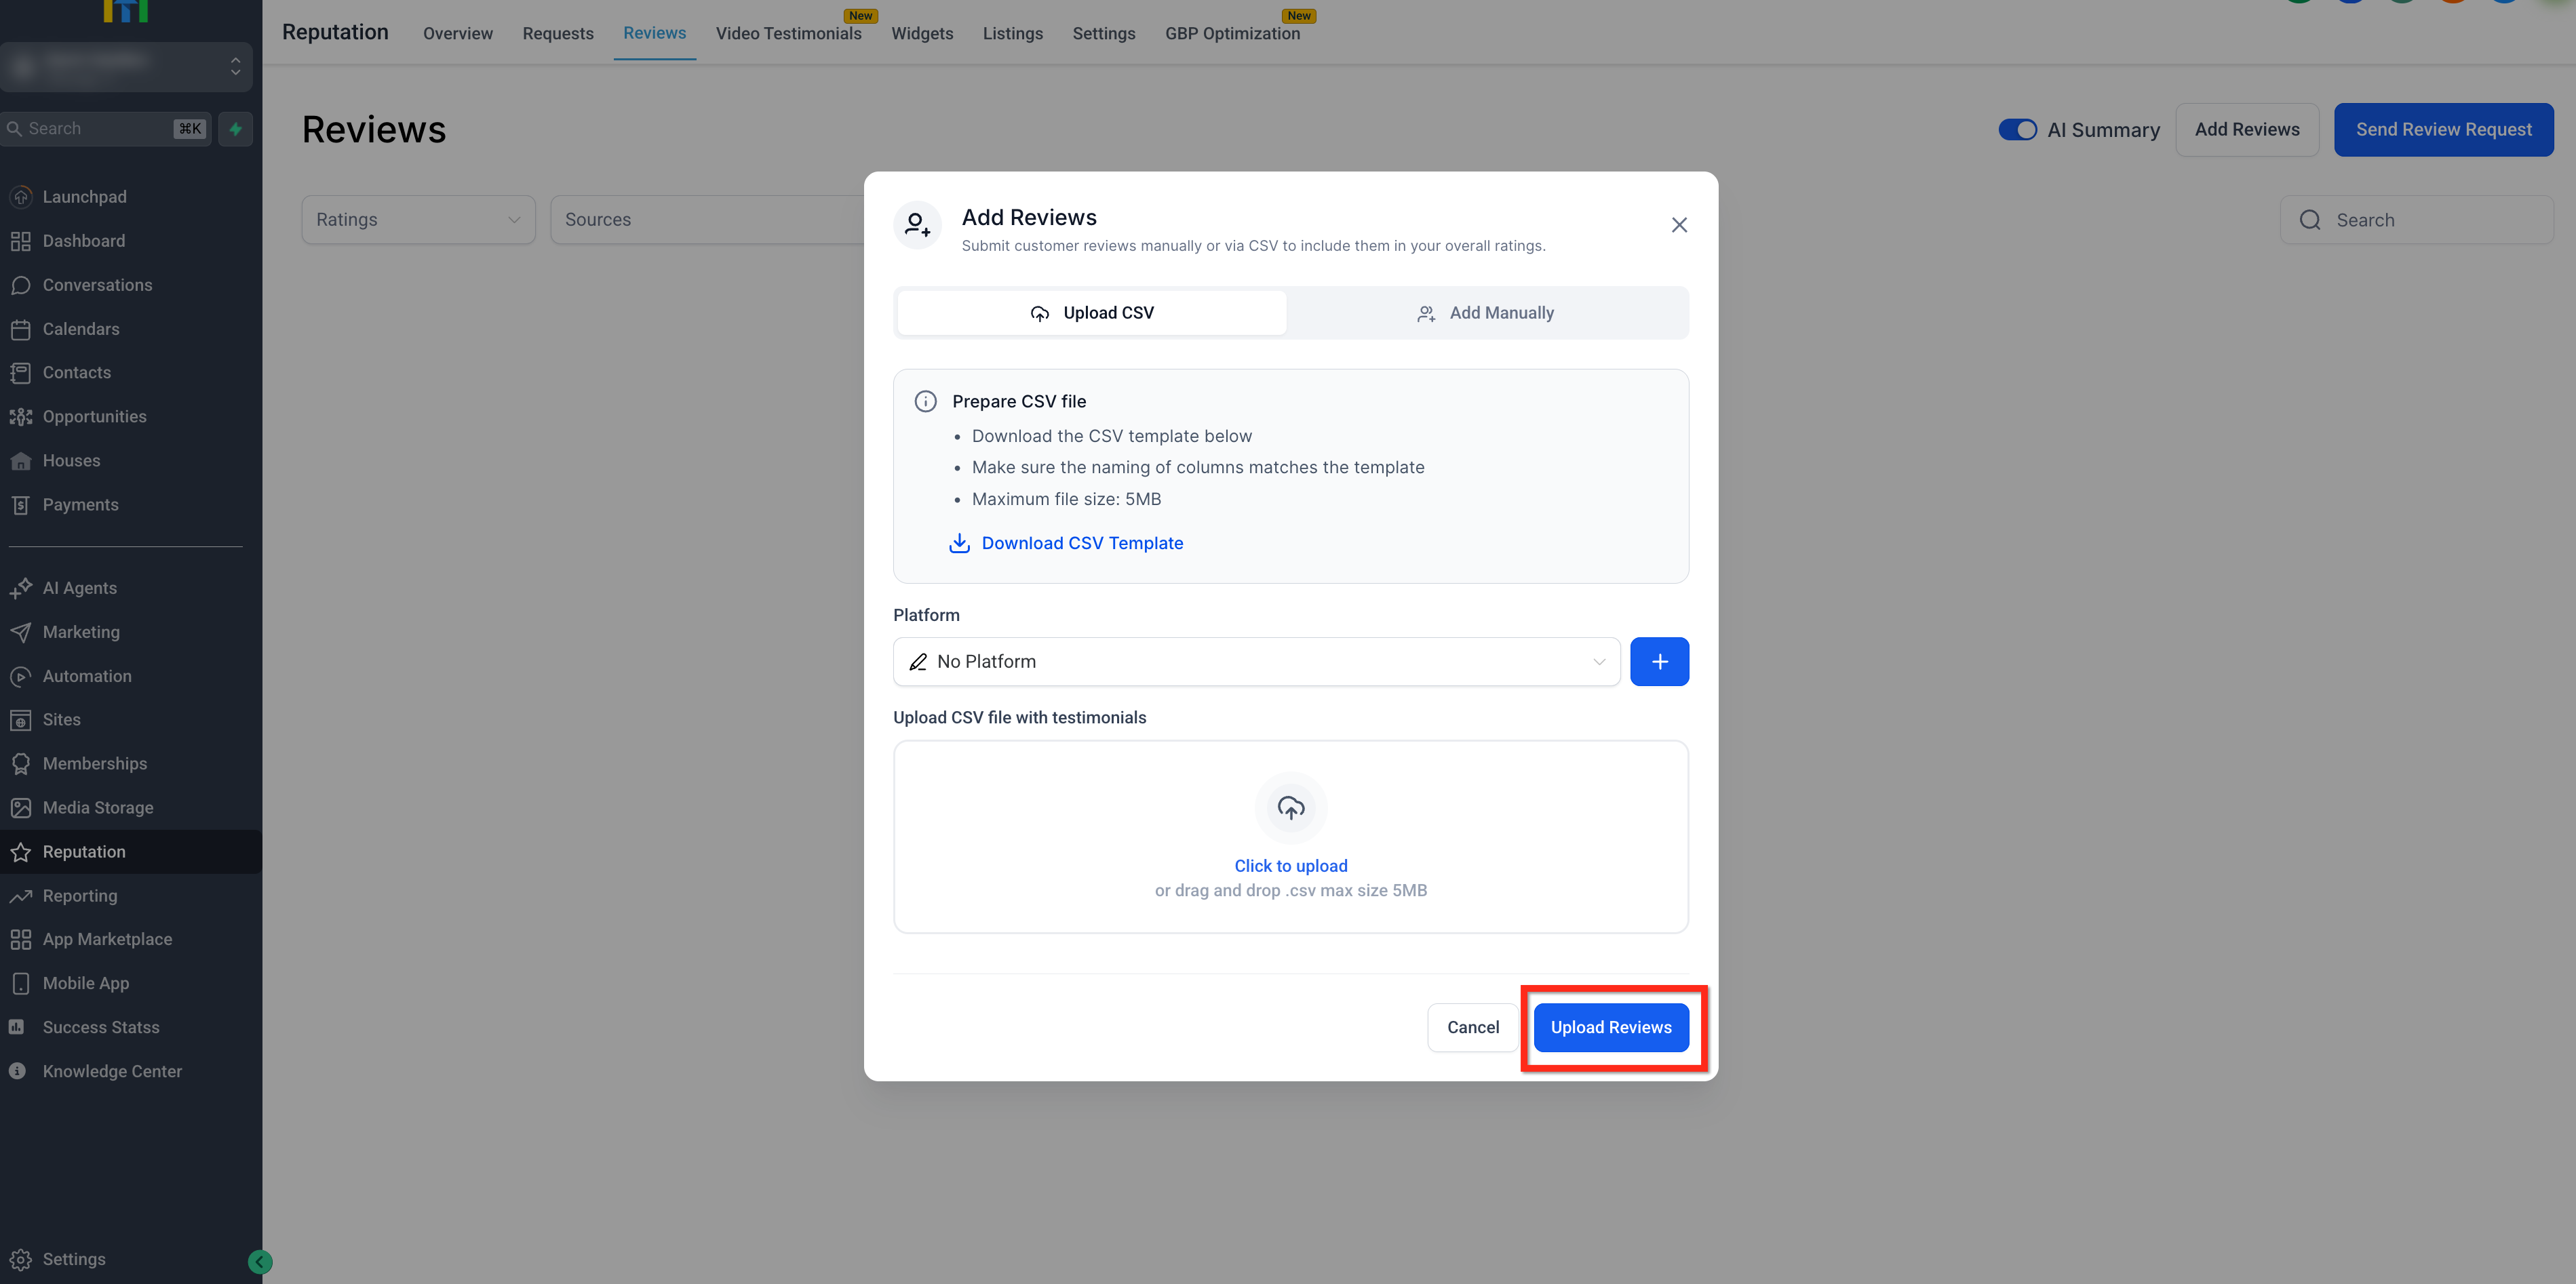Image resolution: width=2576 pixels, height=1284 pixels.
Task: Open Media Storage in sidebar
Action: pos(98,807)
